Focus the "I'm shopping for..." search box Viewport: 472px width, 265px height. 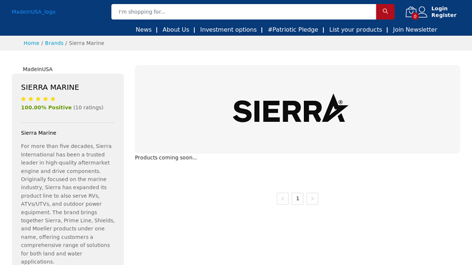(x=244, y=12)
